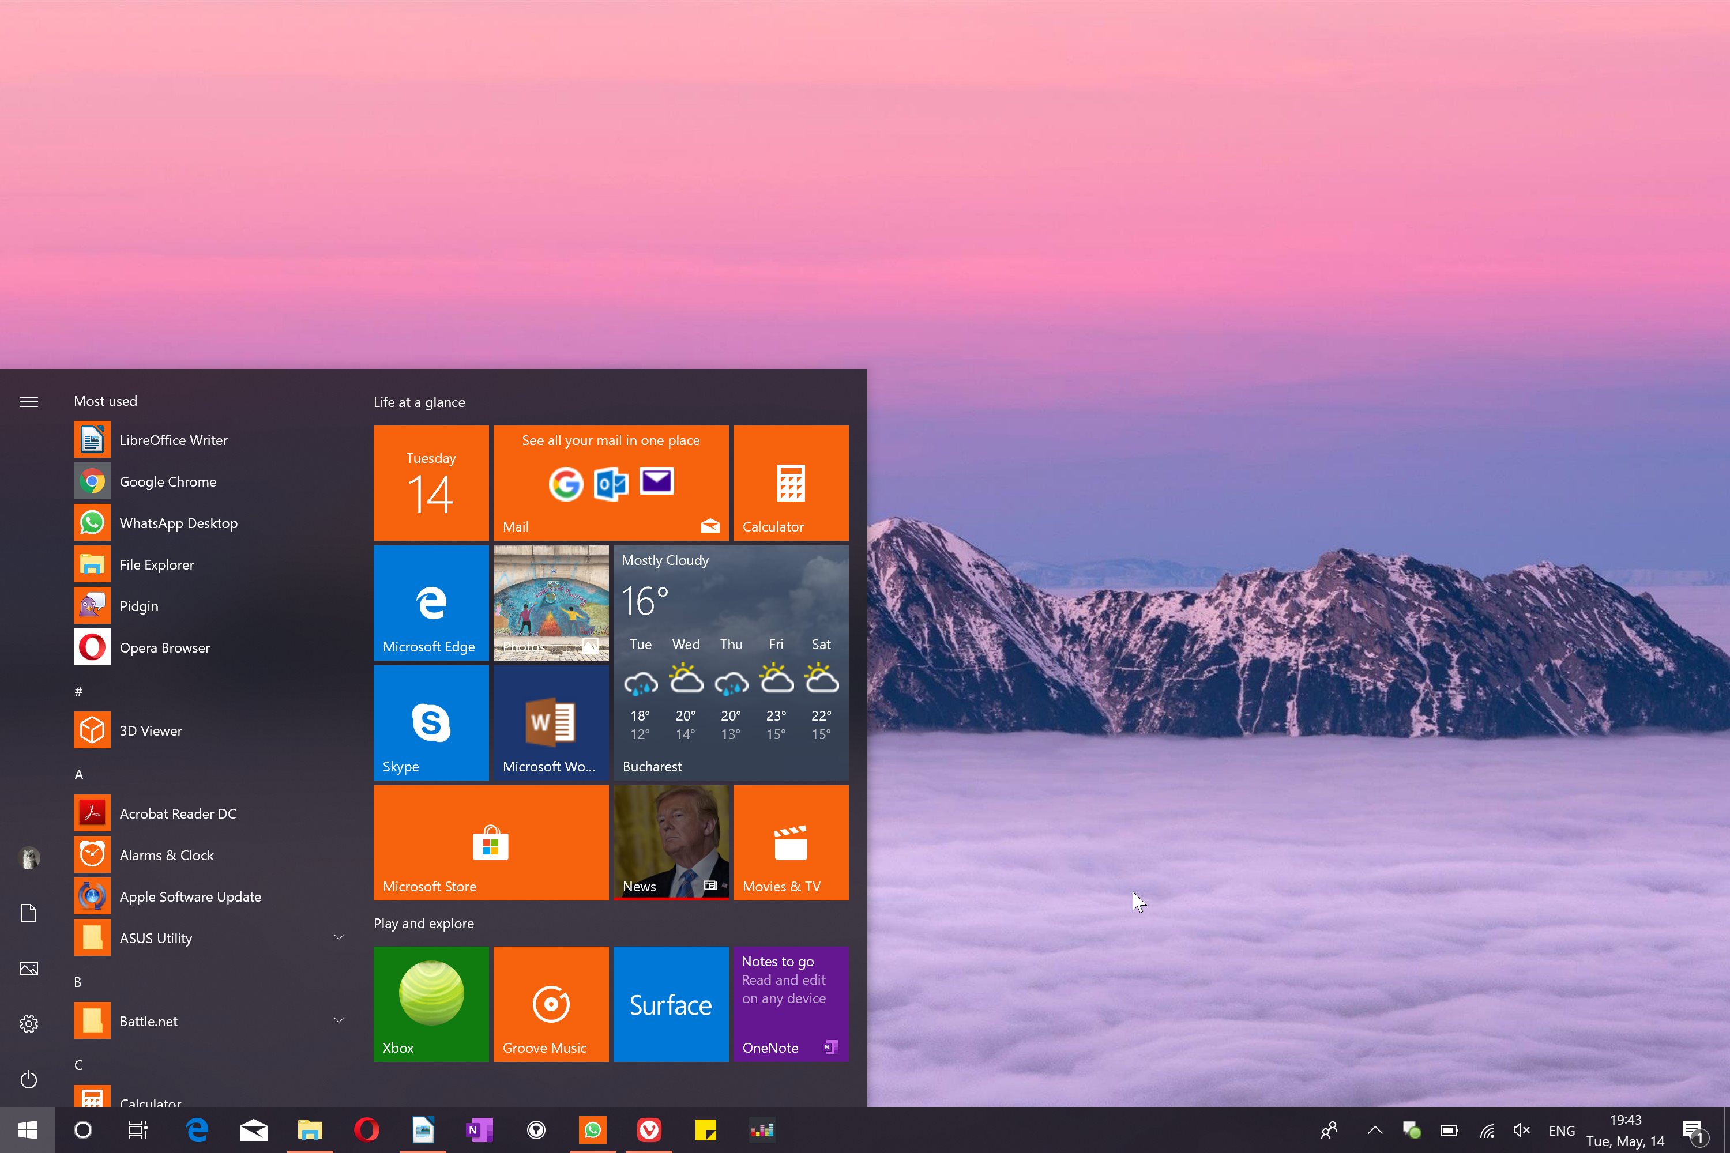Click the 'Play and explore' group heading
Viewport: 1730px width, 1153px height.
pos(424,924)
